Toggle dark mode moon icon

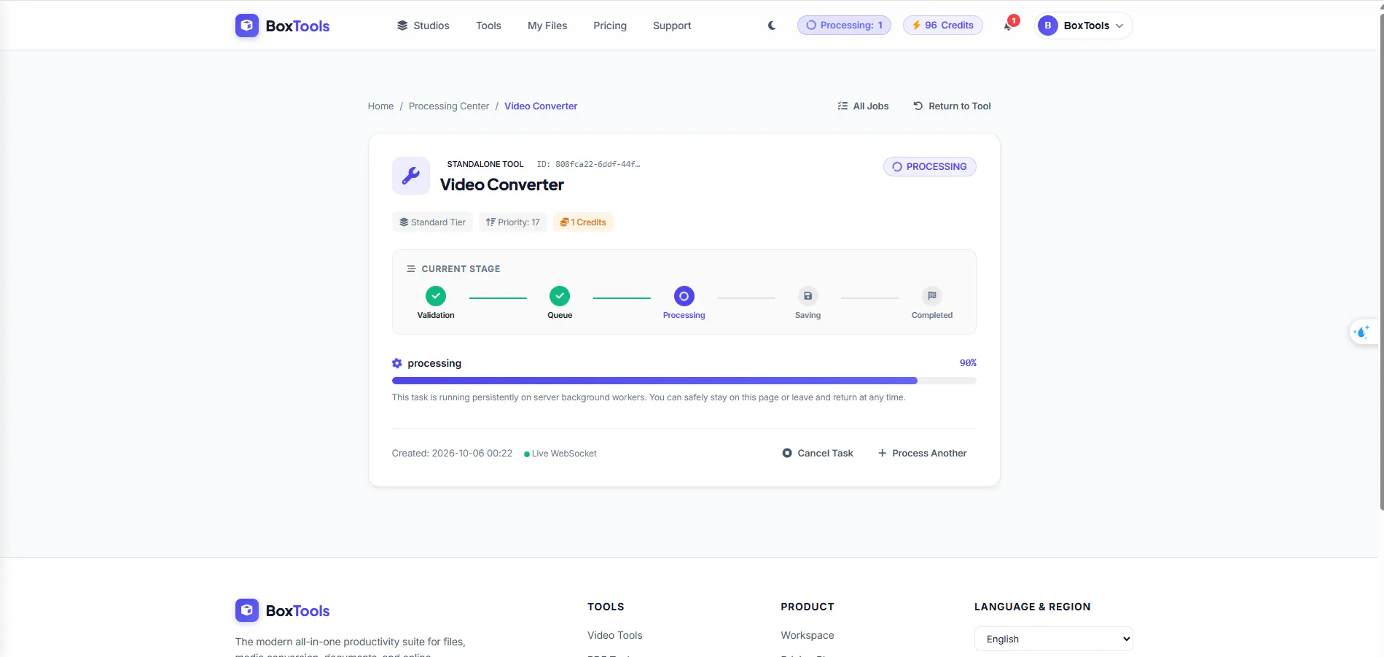pyautogui.click(x=772, y=26)
